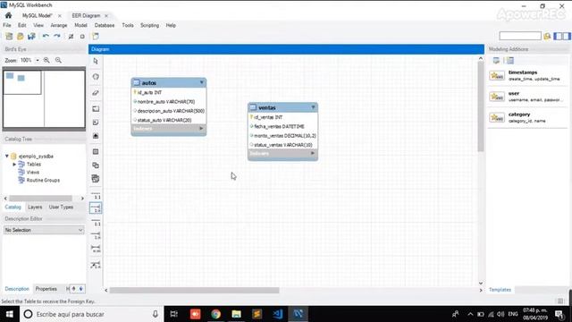
Task: Zoom in the diagram with magnifier plus
Action: pyautogui.click(x=46, y=60)
